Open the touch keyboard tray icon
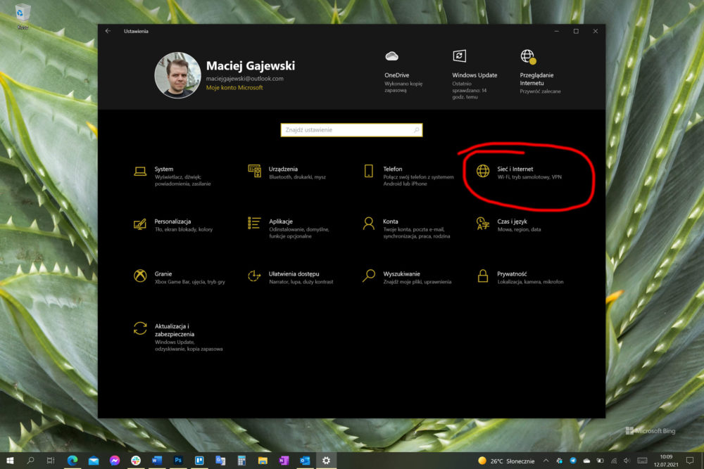This screenshot has height=469, width=704. pyautogui.click(x=643, y=461)
